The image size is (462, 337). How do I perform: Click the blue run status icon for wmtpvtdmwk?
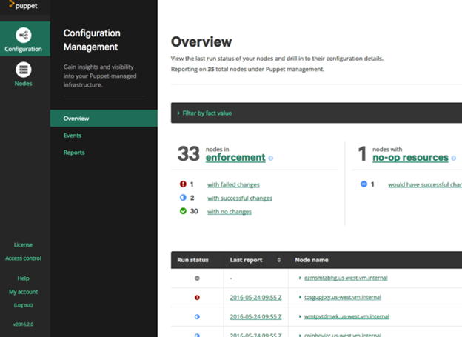click(x=197, y=317)
